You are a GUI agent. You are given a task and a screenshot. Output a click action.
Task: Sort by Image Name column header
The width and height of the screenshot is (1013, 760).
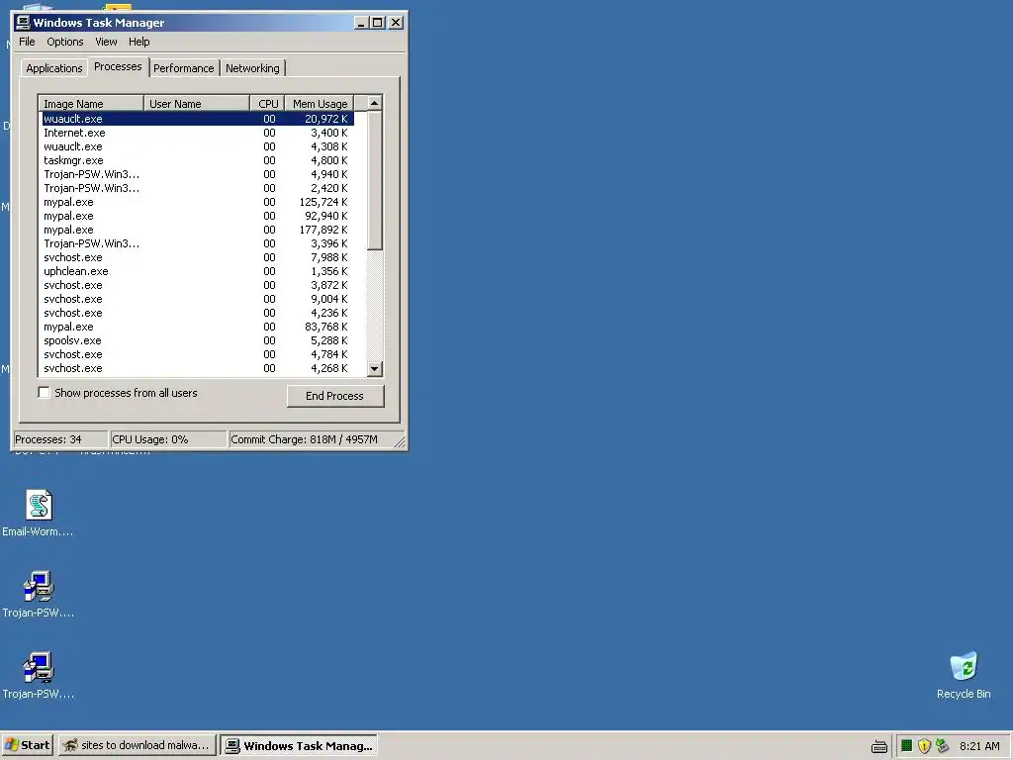coord(91,104)
